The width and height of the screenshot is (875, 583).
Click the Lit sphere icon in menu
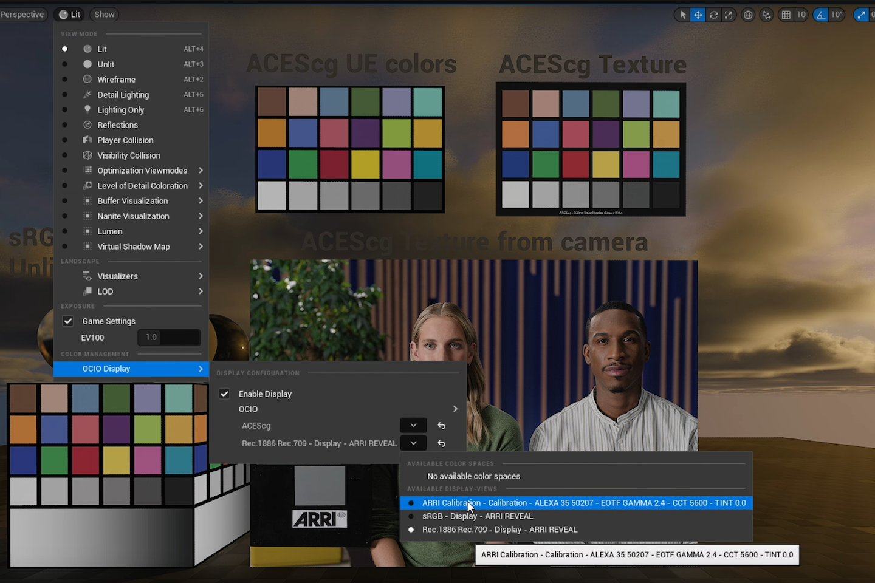click(87, 49)
